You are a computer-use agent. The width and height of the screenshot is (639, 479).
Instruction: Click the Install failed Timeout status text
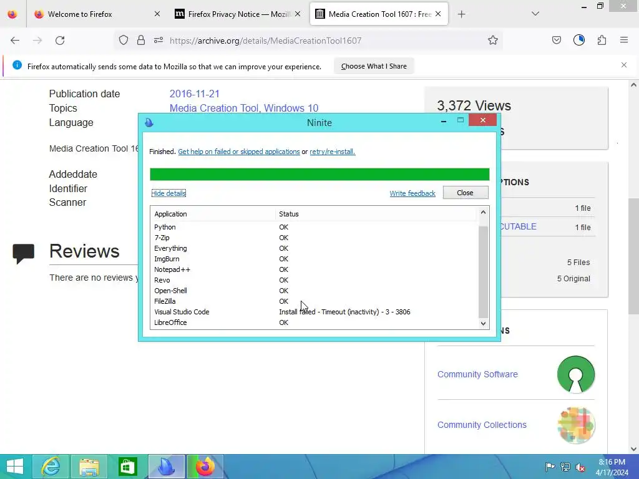[344, 312]
